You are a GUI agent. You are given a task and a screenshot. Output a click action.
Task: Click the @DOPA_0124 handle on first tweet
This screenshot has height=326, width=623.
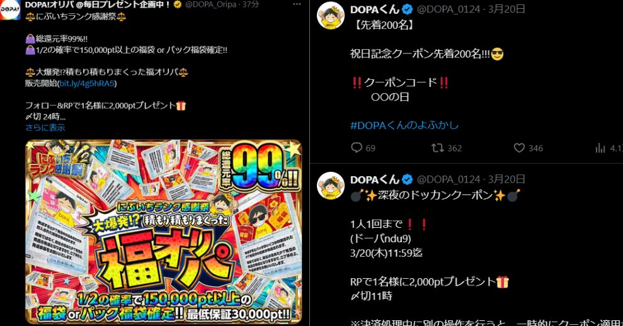point(449,9)
